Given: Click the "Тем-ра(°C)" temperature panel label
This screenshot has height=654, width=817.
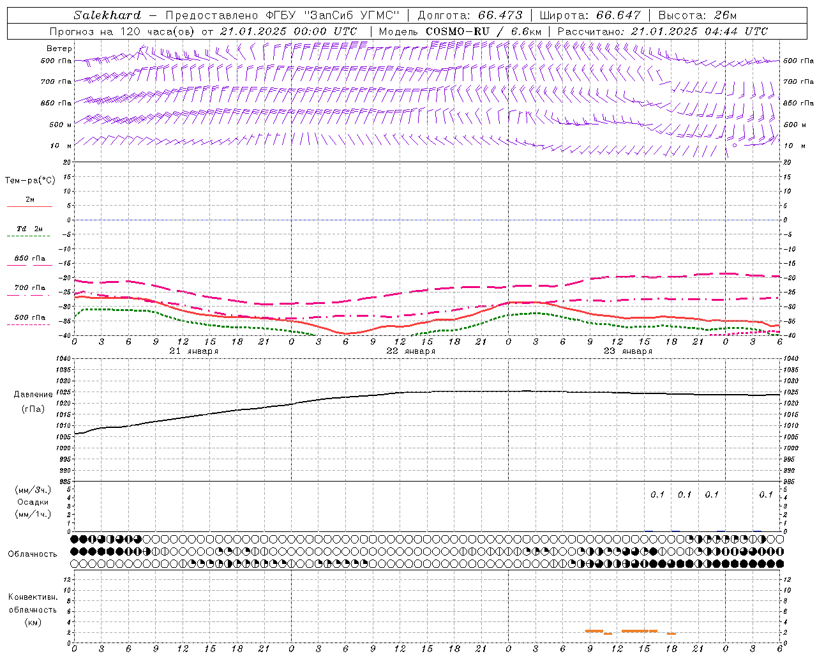Looking at the screenshot, I should [30, 180].
